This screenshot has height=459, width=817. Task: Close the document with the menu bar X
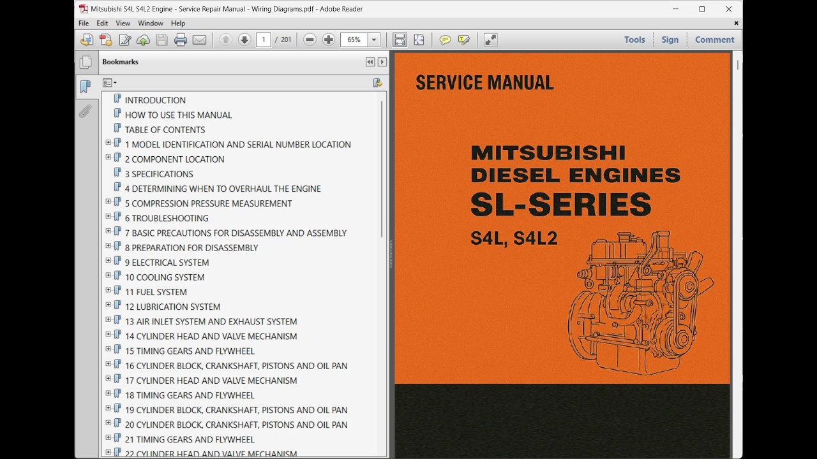736,23
